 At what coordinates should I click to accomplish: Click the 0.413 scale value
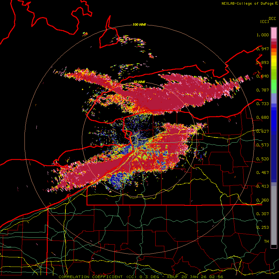[263, 186]
